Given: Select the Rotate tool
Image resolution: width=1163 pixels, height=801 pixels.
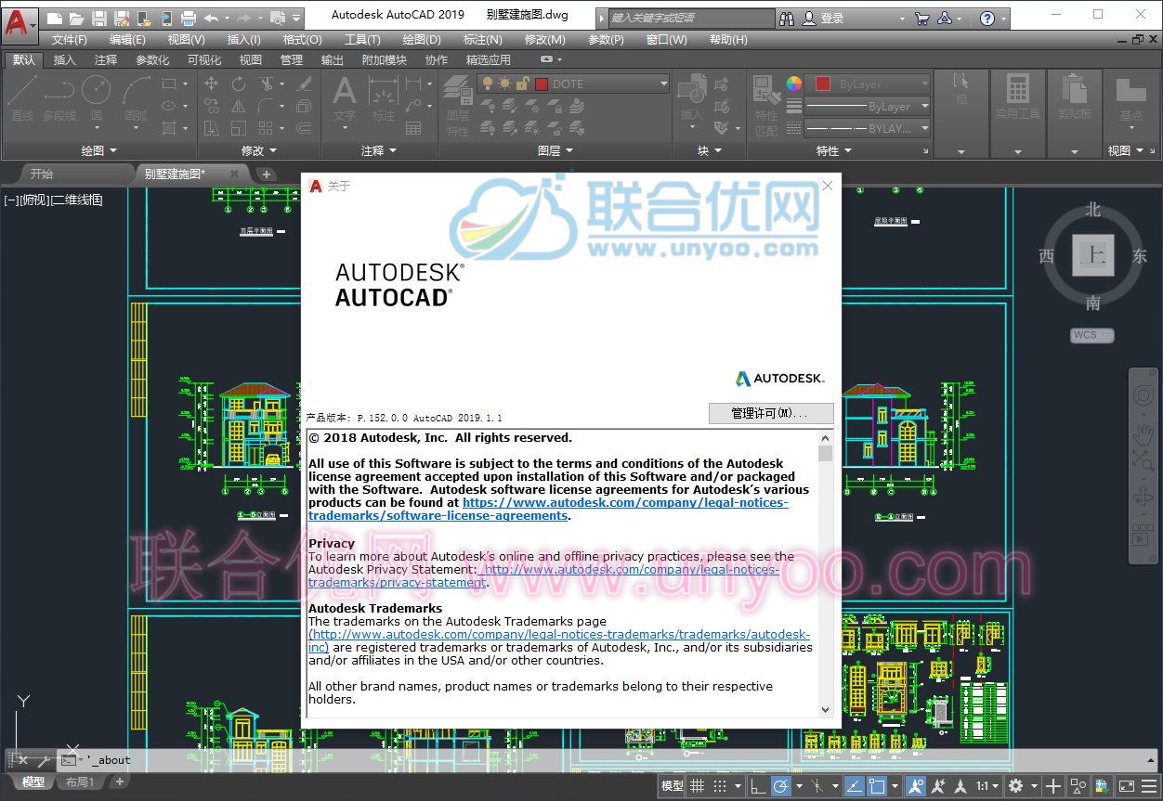Looking at the screenshot, I should tap(239, 84).
